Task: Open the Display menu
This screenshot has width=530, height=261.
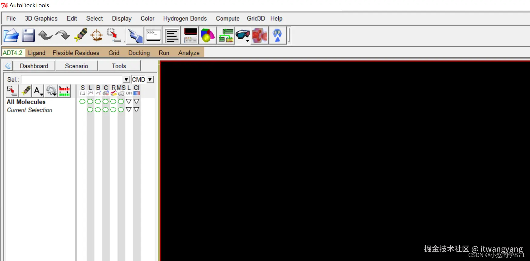Action: pyautogui.click(x=122, y=18)
